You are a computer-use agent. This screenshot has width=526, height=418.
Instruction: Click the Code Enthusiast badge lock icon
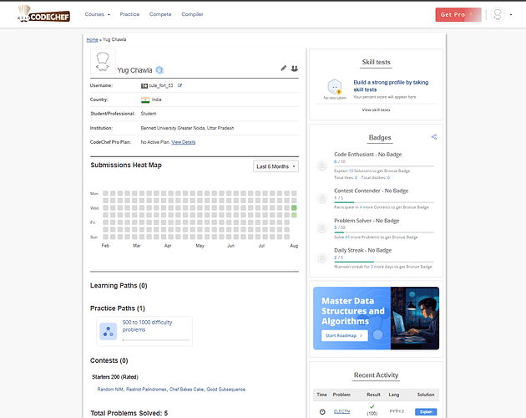[x=322, y=166]
